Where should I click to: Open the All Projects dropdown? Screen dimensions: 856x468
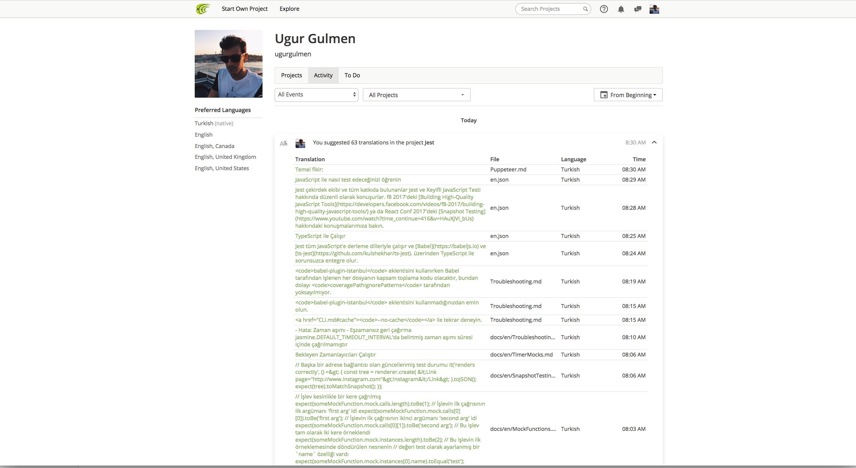(416, 95)
